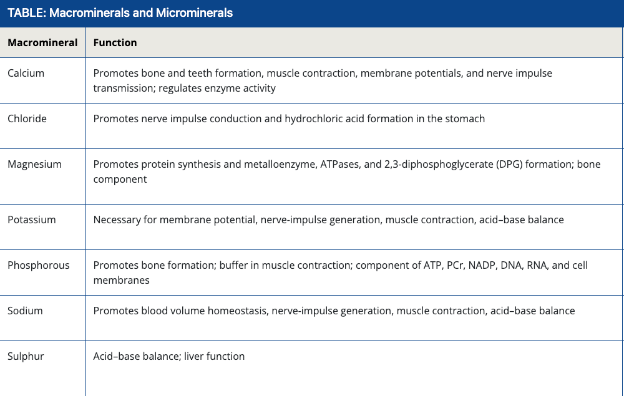Select the Sodium row label
Screen dimensions: 624x396
[25, 311]
